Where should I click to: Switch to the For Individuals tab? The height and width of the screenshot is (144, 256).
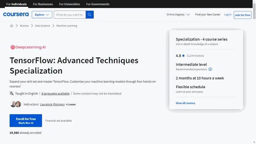coord(16,4)
